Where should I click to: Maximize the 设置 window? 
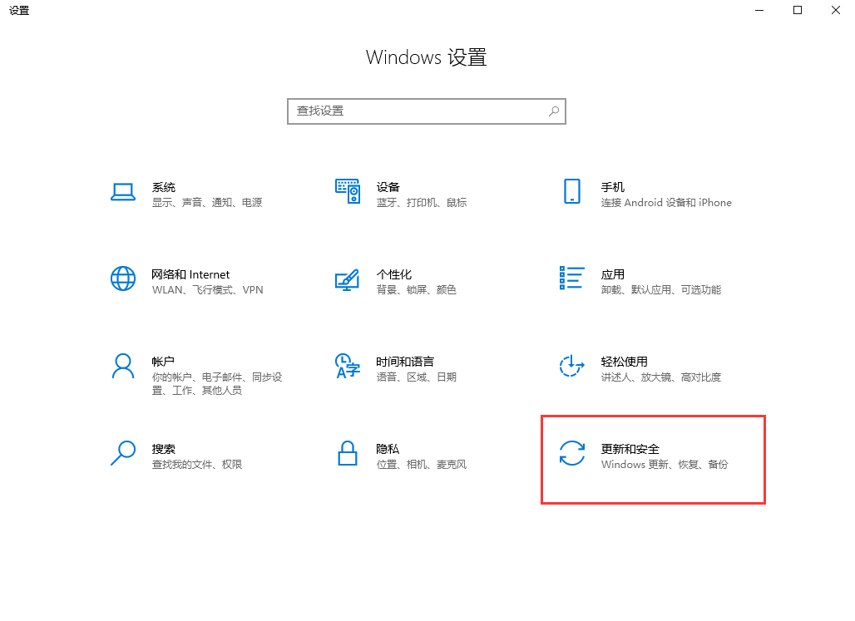tap(798, 10)
